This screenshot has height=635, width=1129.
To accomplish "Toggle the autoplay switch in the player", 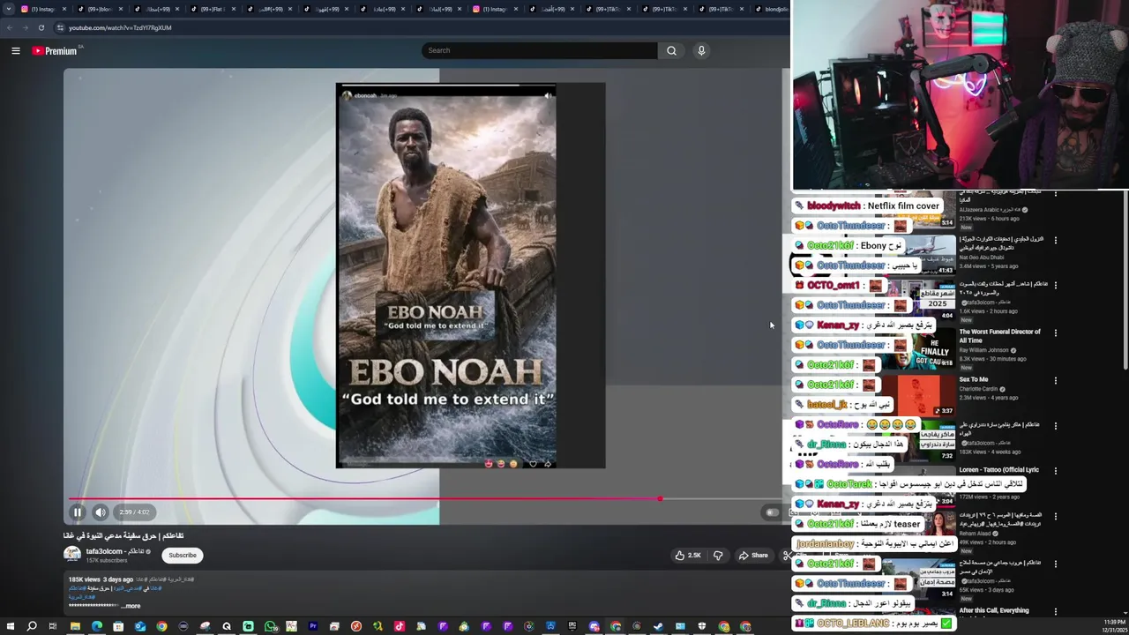I will (x=772, y=512).
